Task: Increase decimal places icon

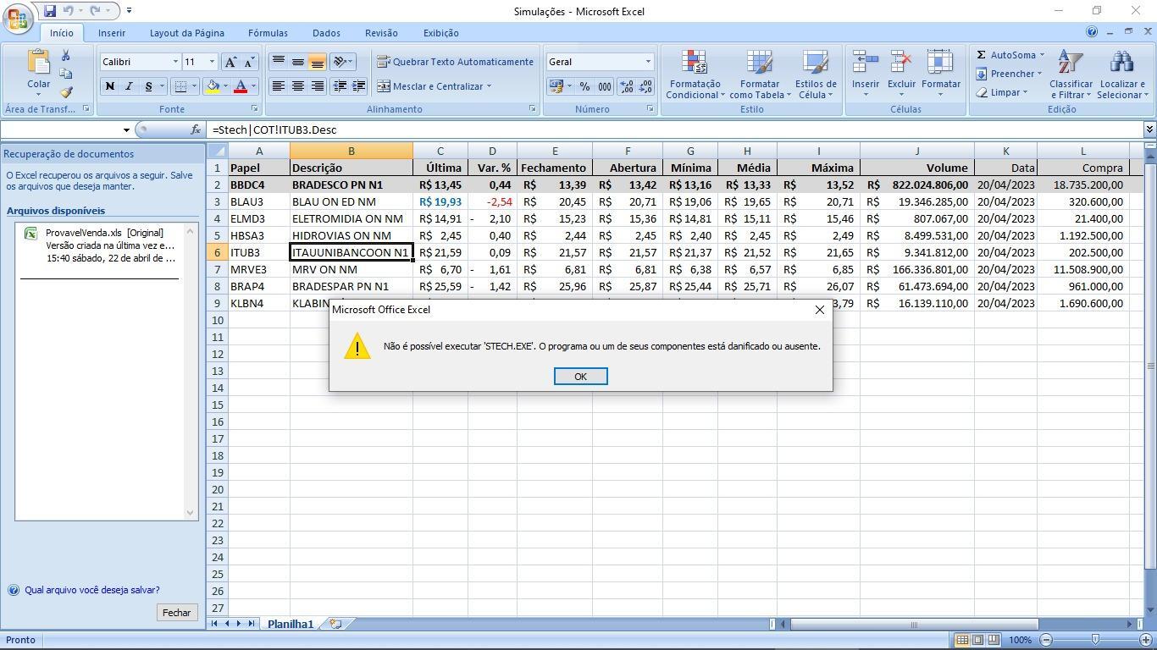Action: 626,86
